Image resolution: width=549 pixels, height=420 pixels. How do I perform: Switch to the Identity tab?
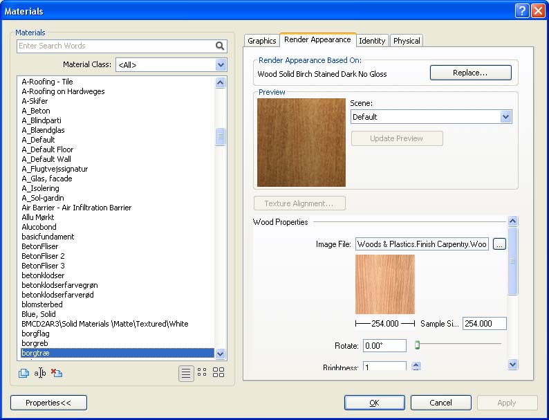(x=372, y=41)
